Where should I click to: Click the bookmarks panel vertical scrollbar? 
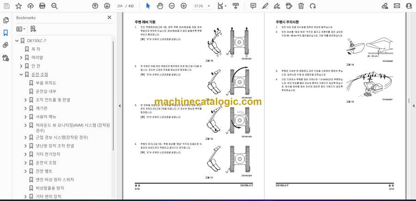click(114, 96)
